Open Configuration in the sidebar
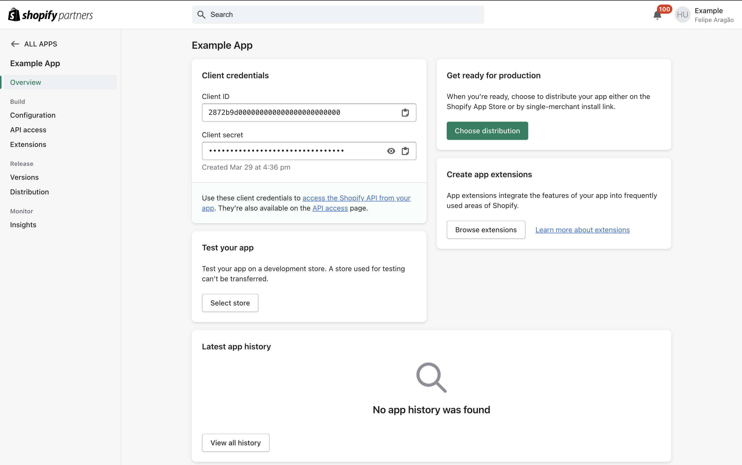The width and height of the screenshot is (742, 465). [33, 115]
